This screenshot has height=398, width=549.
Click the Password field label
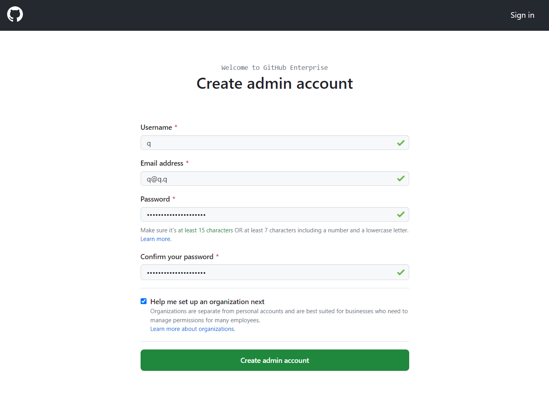155,199
